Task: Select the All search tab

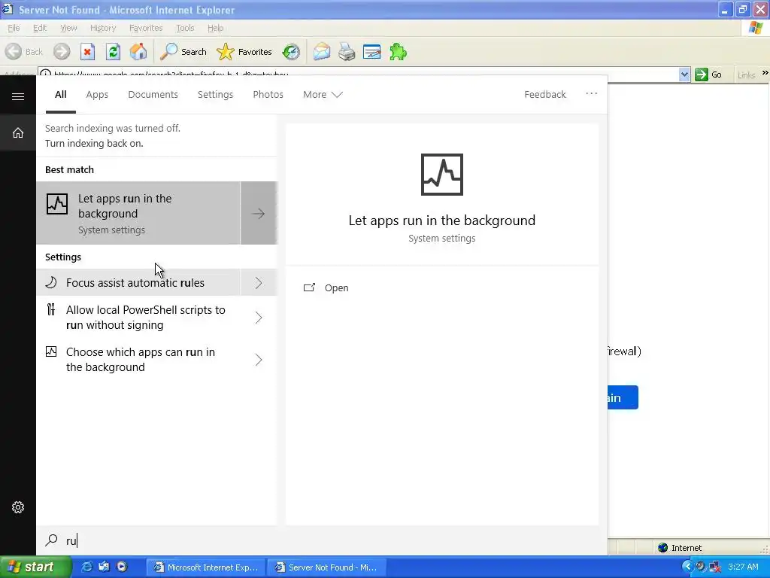Action: (60, 94)
